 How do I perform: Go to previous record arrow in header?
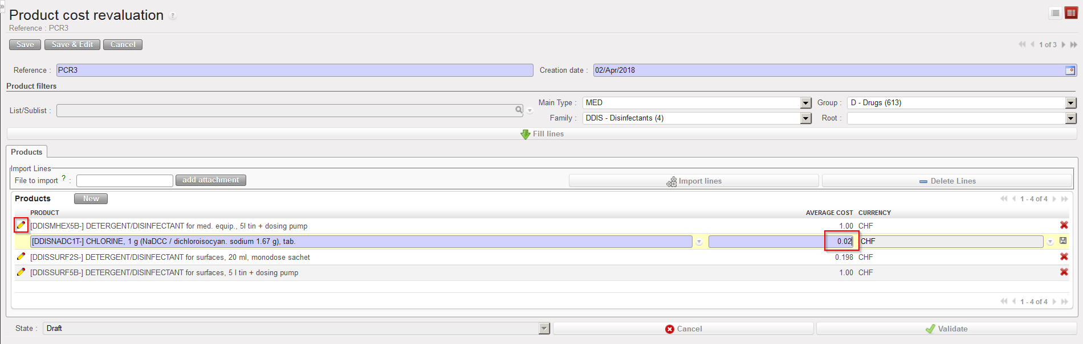[1032, 44]
